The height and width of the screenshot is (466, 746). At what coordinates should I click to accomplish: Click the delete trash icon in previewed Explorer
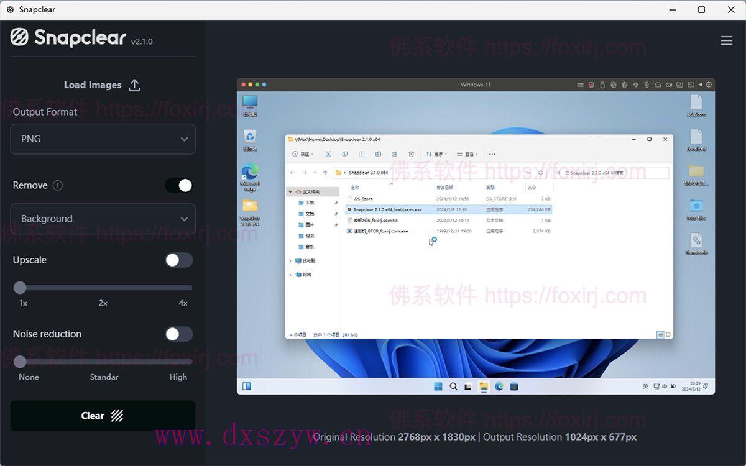point(411,154)
